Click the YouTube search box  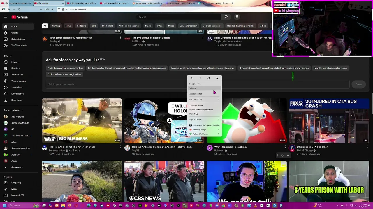point(179,17)
